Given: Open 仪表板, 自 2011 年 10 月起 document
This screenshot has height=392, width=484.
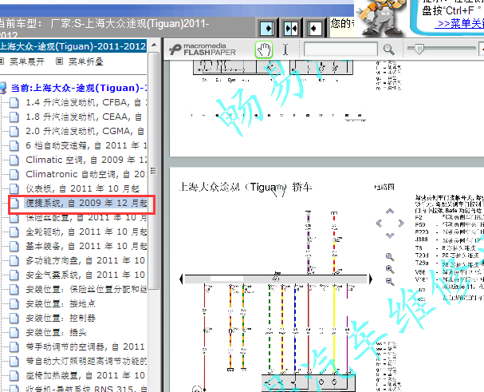Looking at the screenshot, I should [82, 188].
